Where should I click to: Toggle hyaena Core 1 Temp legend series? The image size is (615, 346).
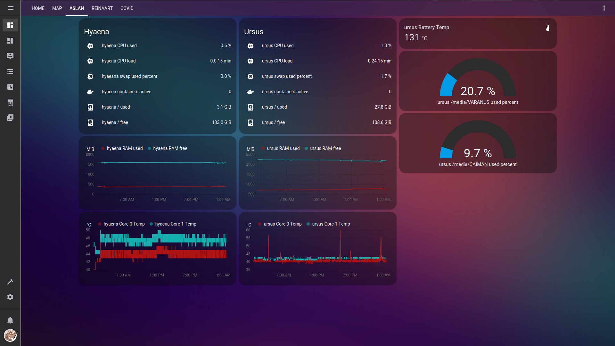173,224
